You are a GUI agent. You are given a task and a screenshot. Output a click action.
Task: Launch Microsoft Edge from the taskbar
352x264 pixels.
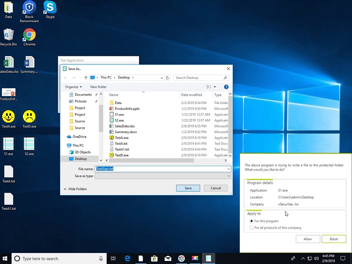(x=127, y=259)
